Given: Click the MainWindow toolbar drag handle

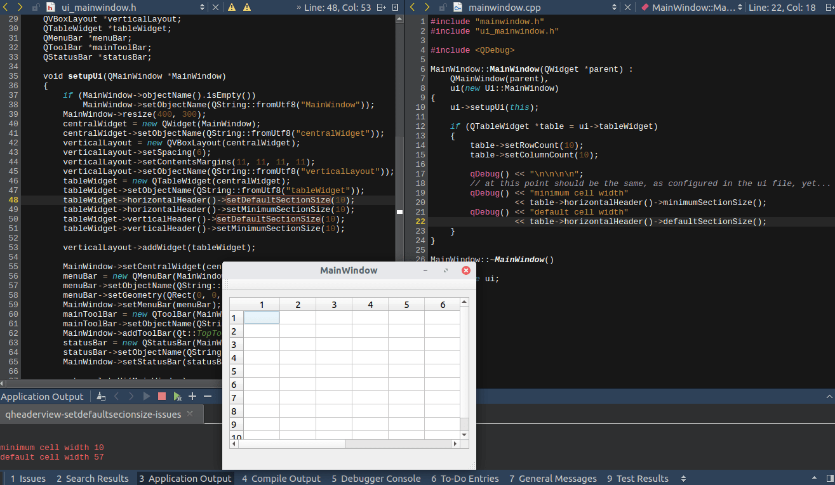Looking at the screenshot, I should point(227,285).
